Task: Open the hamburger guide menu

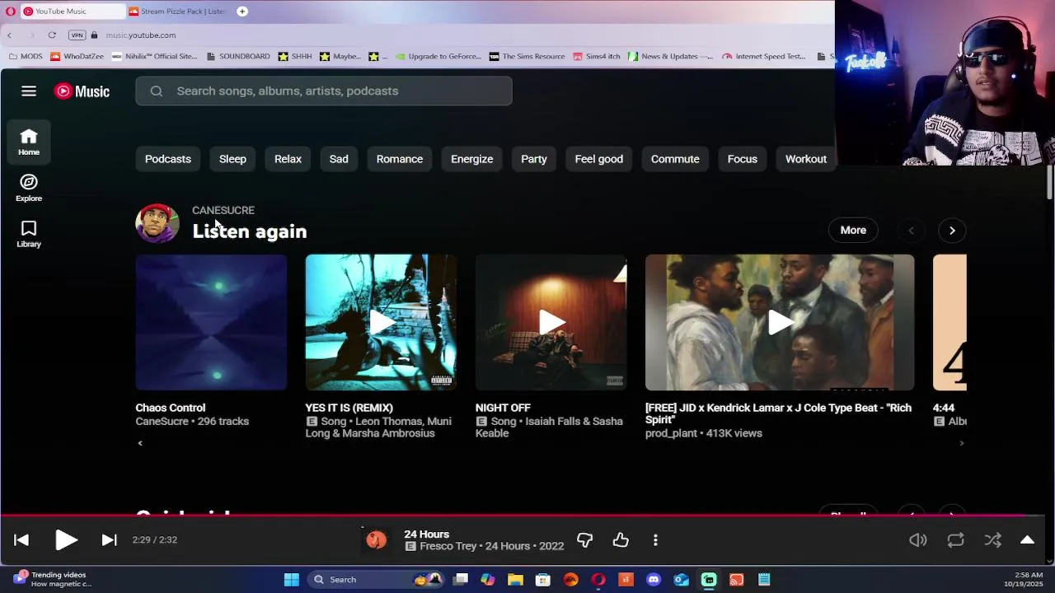Action: pyautogui.click(x=29, y=91)
